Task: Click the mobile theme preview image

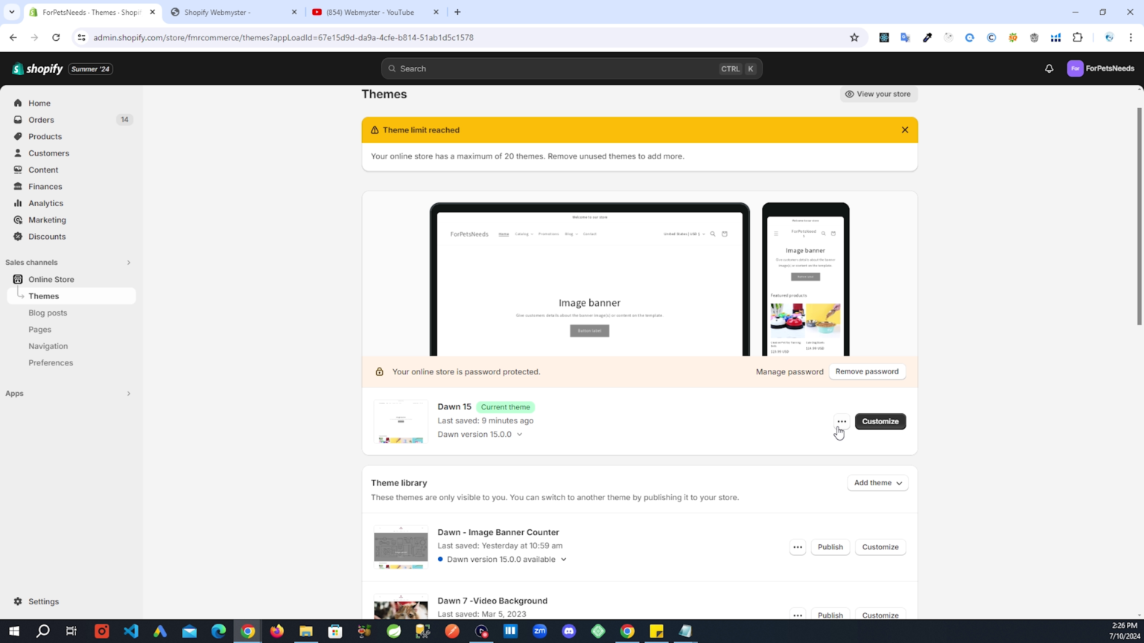Action: [805, 281]
